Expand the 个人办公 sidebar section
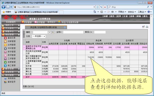Screen dimensions: 154x96 tap(19, 28)
